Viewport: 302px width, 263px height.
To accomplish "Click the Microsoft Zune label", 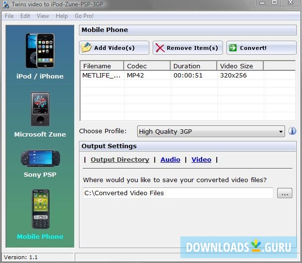I will coord(40,134).
